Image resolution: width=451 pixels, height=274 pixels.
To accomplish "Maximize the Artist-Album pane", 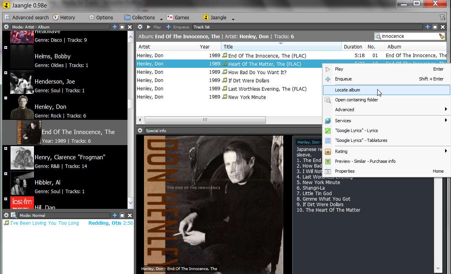I will 122,27.
